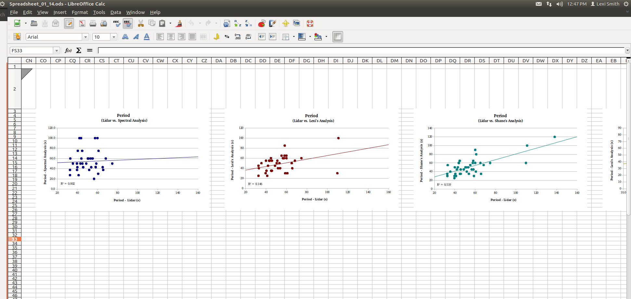Open LibreOffice Help lifesaver icon

(x=310, y=23)
